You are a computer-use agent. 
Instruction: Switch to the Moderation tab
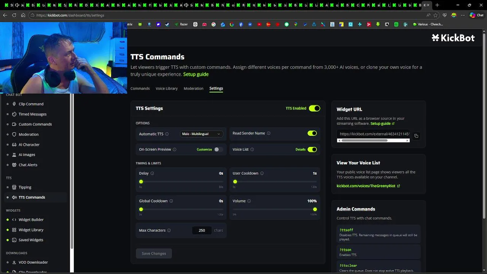[193, 88]
